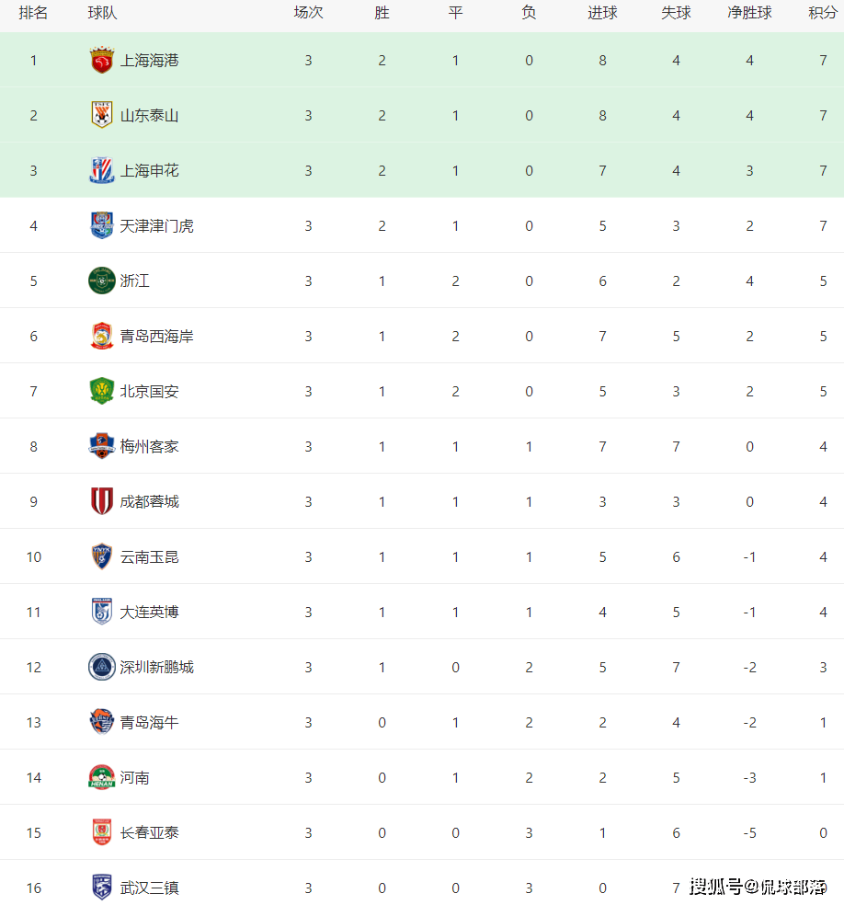Select the 进球 column header
Viewport: 844px width, 905px height.
point(602,13)
